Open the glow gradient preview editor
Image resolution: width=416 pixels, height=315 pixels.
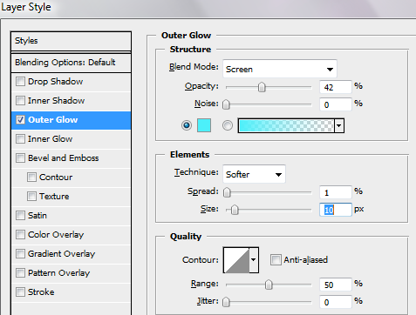coord(286,125)
